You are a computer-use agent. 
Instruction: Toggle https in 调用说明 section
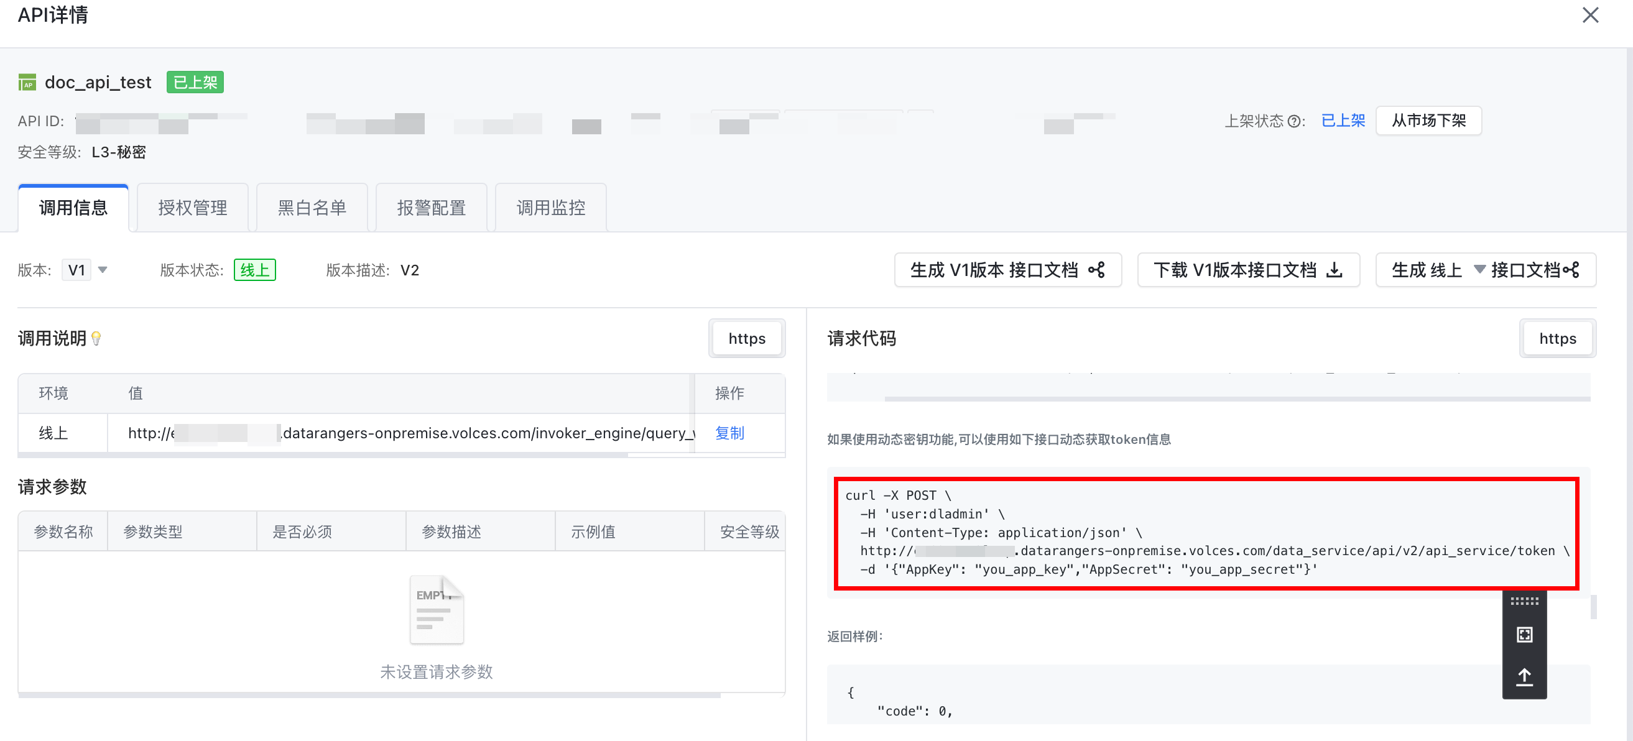746,339
